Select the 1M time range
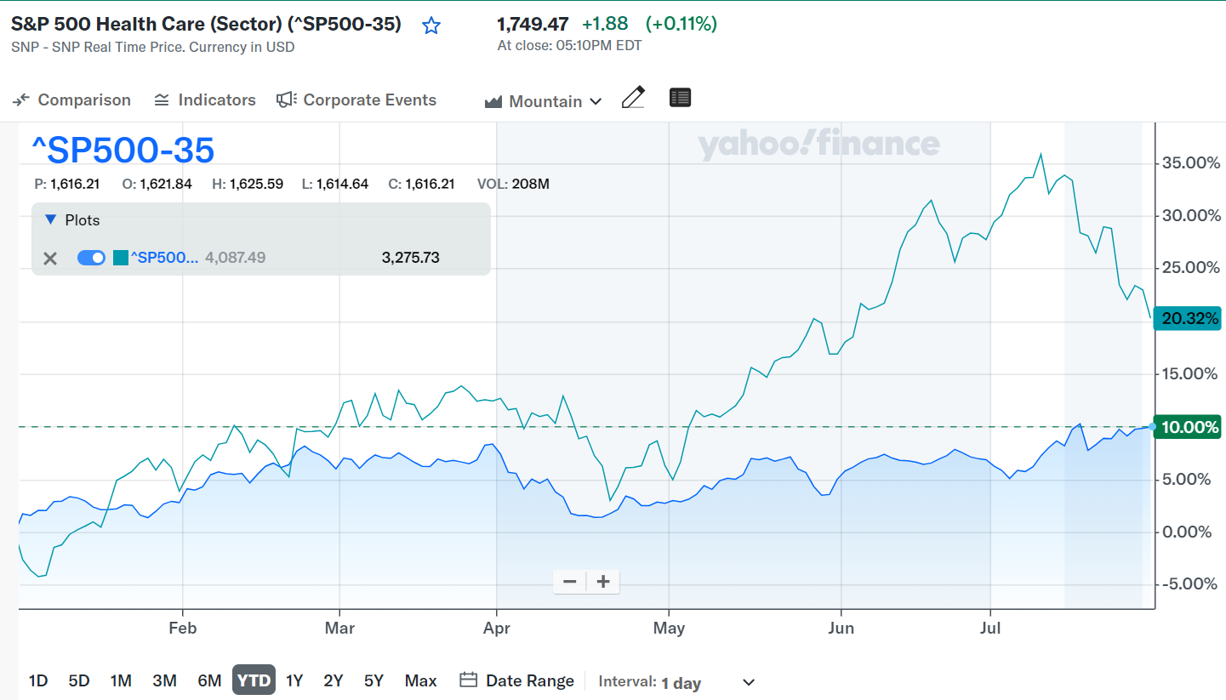This screenshot has height=700, width=1226. 121,680
